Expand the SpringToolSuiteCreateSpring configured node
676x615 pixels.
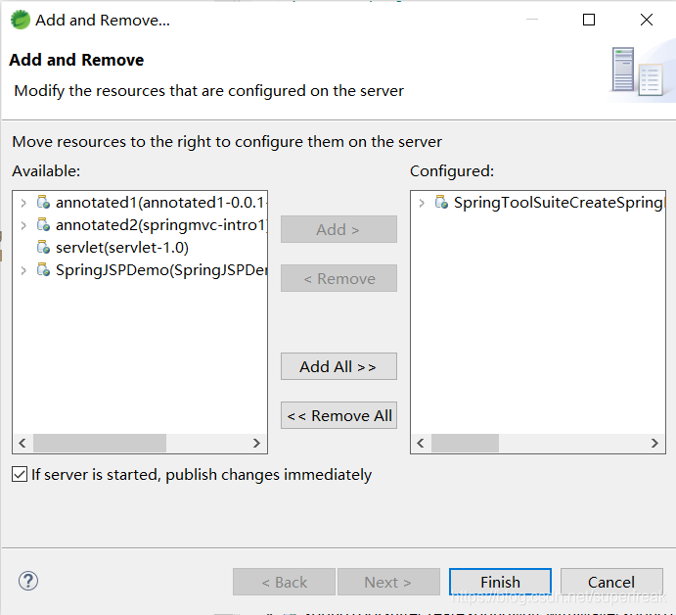[x=422, y=203]
